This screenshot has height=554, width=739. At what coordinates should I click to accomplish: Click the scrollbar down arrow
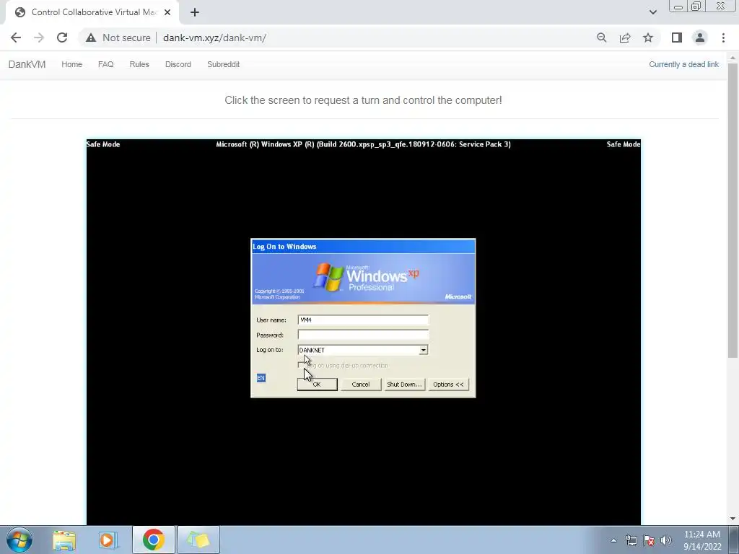coord(733,519)
